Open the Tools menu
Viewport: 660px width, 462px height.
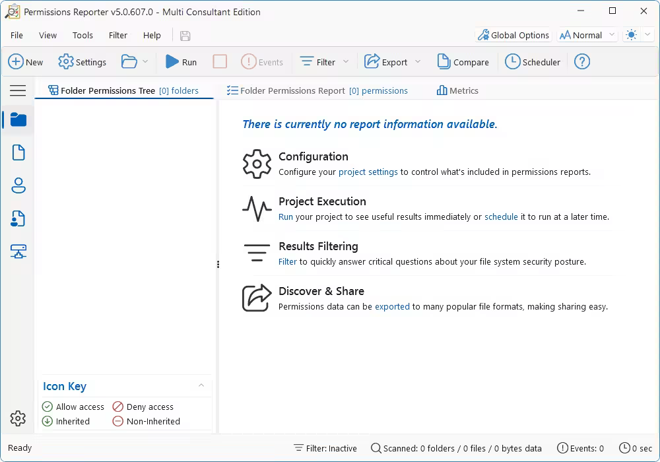pyautogui.click(x=82, y=35)
